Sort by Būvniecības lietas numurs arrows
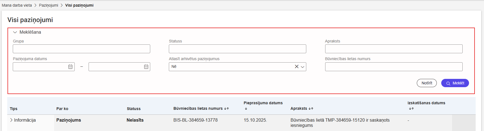Viewport: 484px width, 131px height. click(227, 109)
